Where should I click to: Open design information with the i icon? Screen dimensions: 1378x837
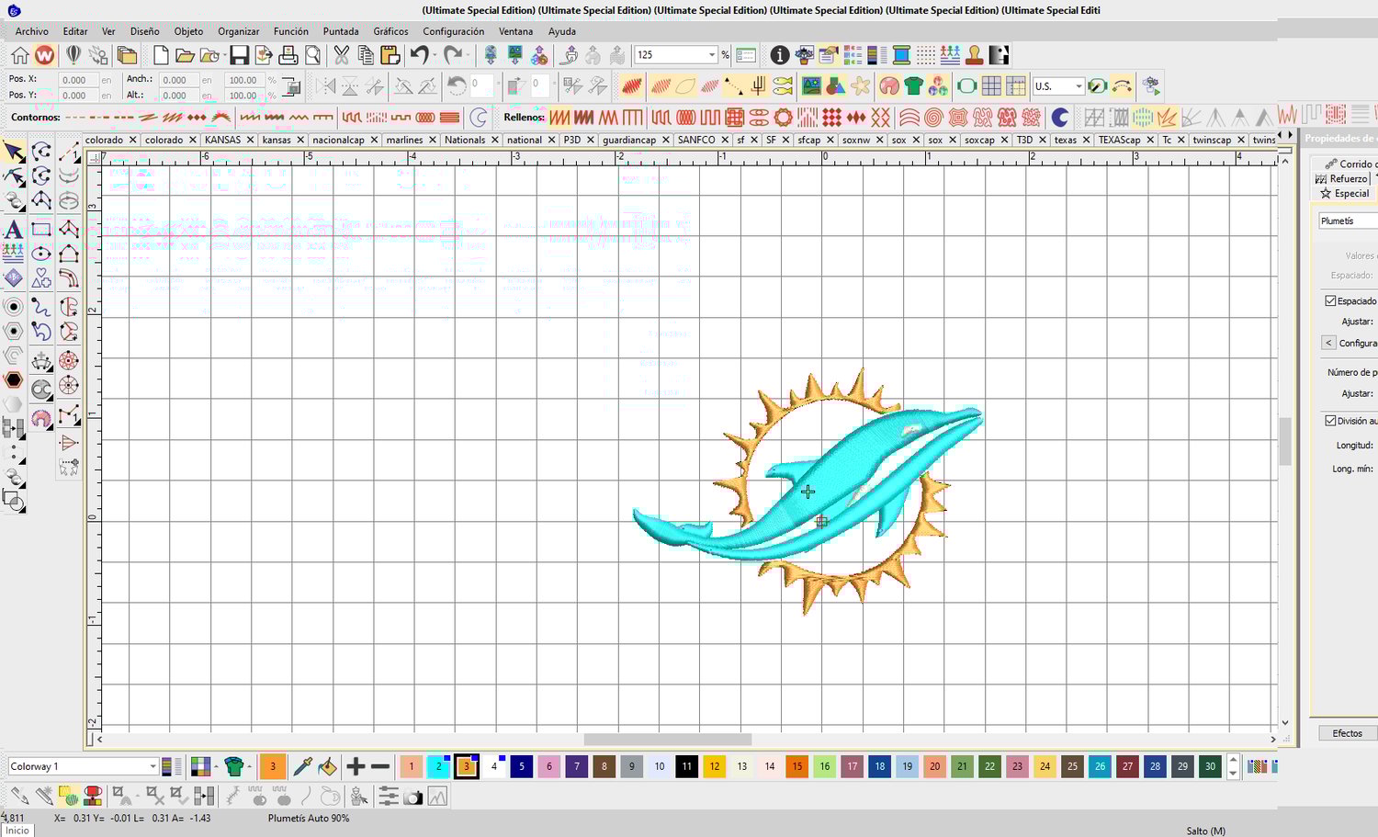pyautogui.click(x=779, y=56)
